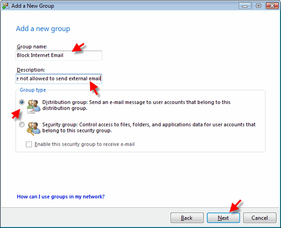The image size is (281, 228).
Task: Select the Security group radio button
Action: pos(22,124)
